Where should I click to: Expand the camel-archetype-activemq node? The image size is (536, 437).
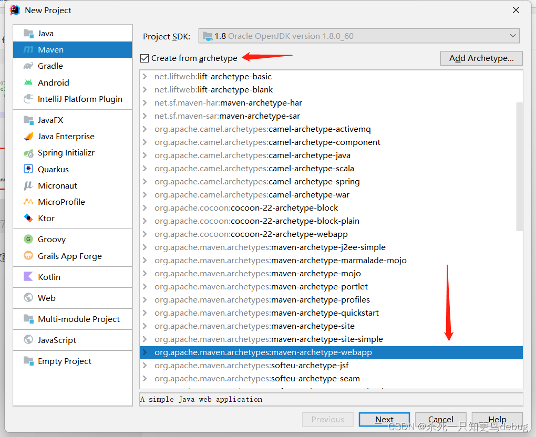tap(145, 129)
